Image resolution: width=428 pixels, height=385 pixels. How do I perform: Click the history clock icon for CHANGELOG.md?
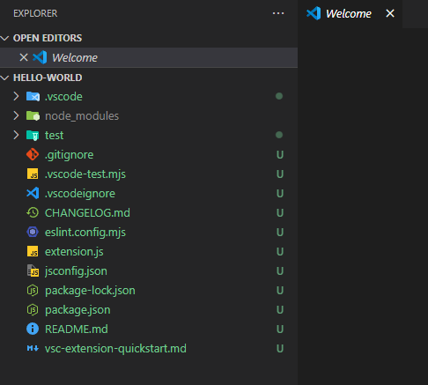tap(33, 212)
